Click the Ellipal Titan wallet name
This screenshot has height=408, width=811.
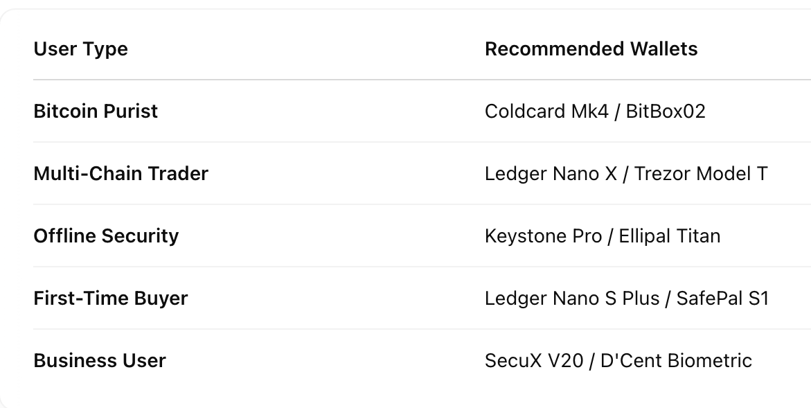coord(670,236)
